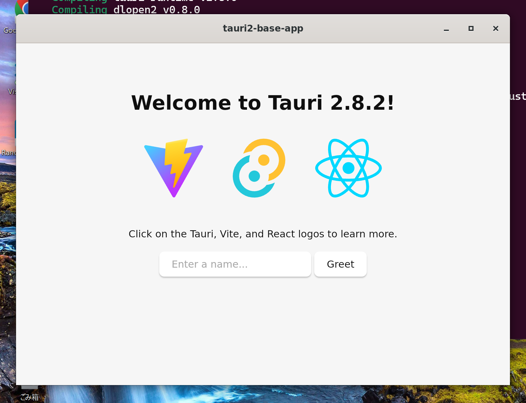This screenshot has width=526, height=403.
Task: Maximize the tauri2-base-app window
Action: (471, 29)
